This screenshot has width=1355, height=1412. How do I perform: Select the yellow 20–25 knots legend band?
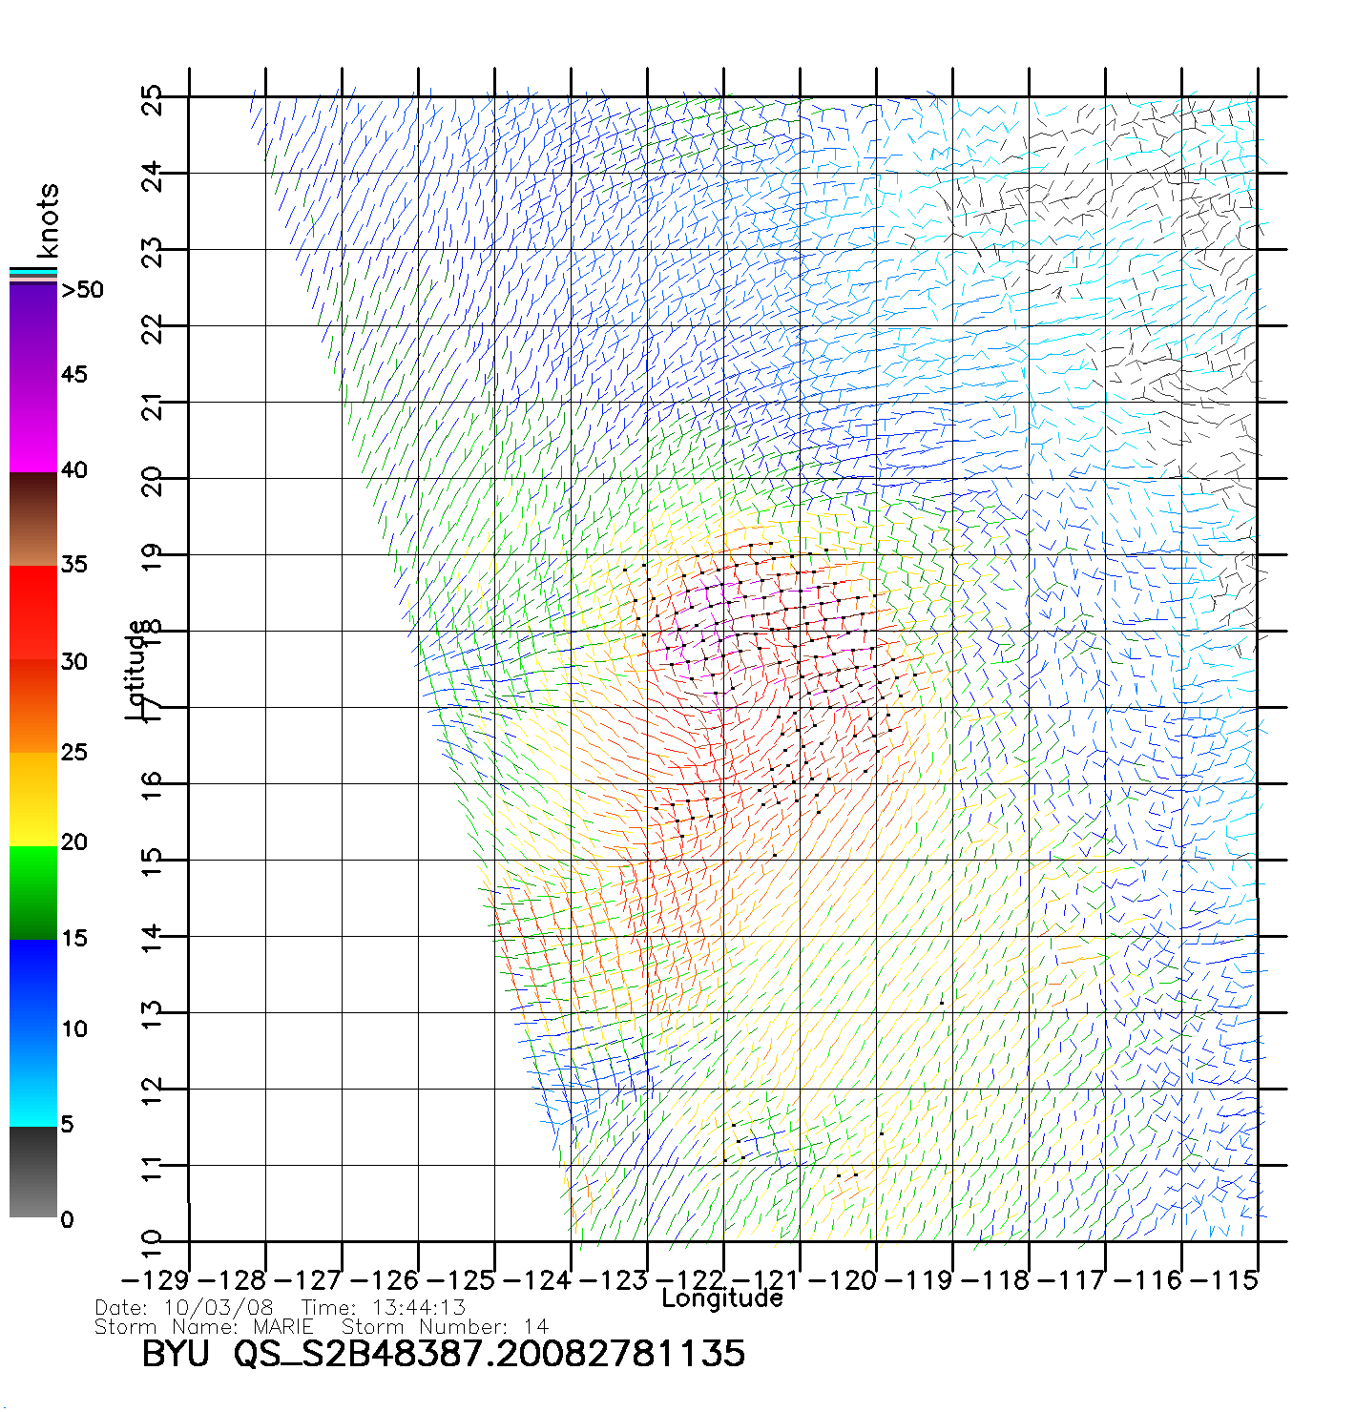33,799
